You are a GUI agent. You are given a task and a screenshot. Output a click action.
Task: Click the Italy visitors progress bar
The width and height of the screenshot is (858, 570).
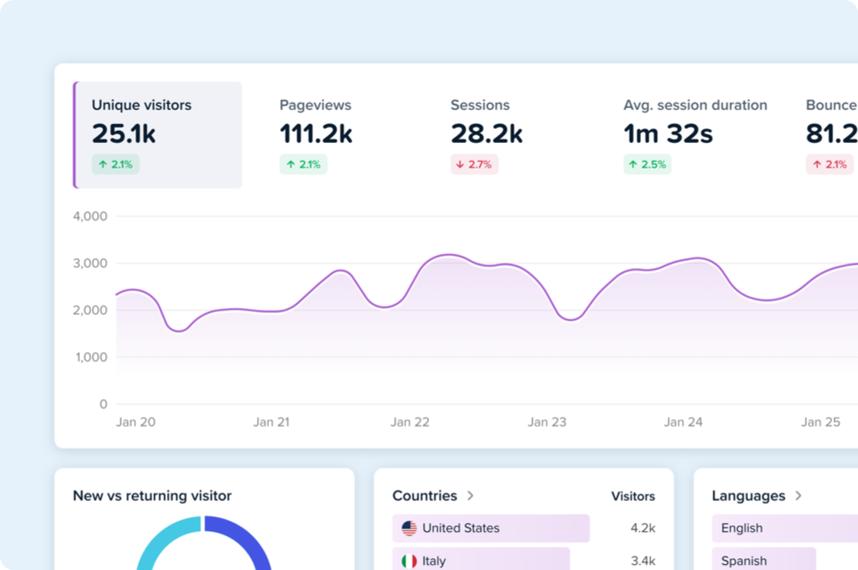point(485,561)
